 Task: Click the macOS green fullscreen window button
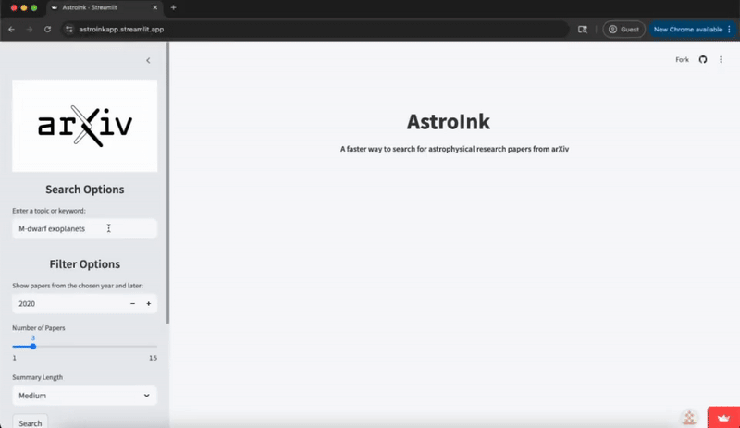(x=34, y=7)
